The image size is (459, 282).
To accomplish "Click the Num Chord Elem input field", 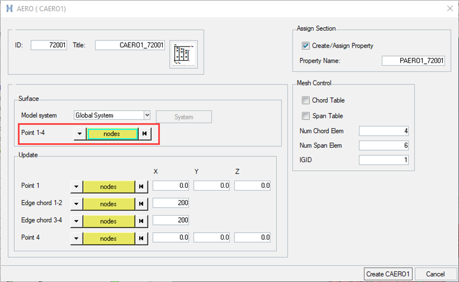I will pyautogui.click(x=384, y=131).
